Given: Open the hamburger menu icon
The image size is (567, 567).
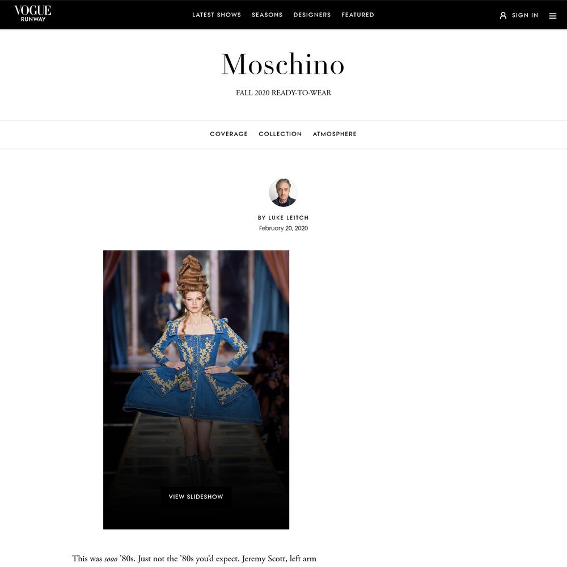Looking at the screenshot, I should tap(552, 15).
